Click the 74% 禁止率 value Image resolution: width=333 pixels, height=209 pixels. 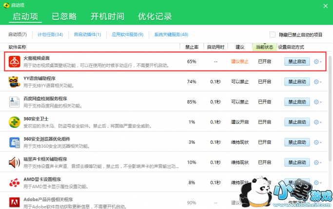pyautogui.click(x=192, y=82)
